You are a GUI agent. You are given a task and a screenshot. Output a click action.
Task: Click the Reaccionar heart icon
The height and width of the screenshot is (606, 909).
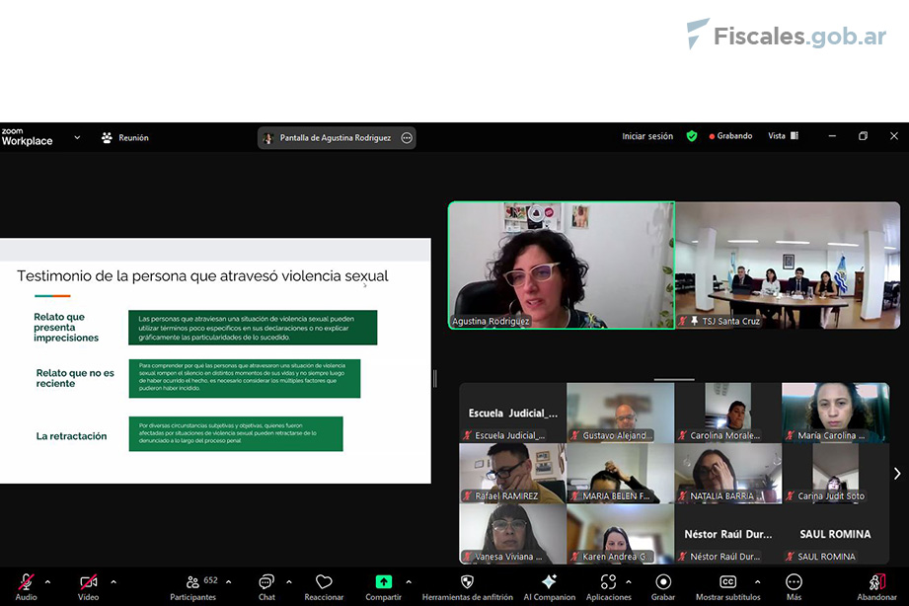(324, 582)
